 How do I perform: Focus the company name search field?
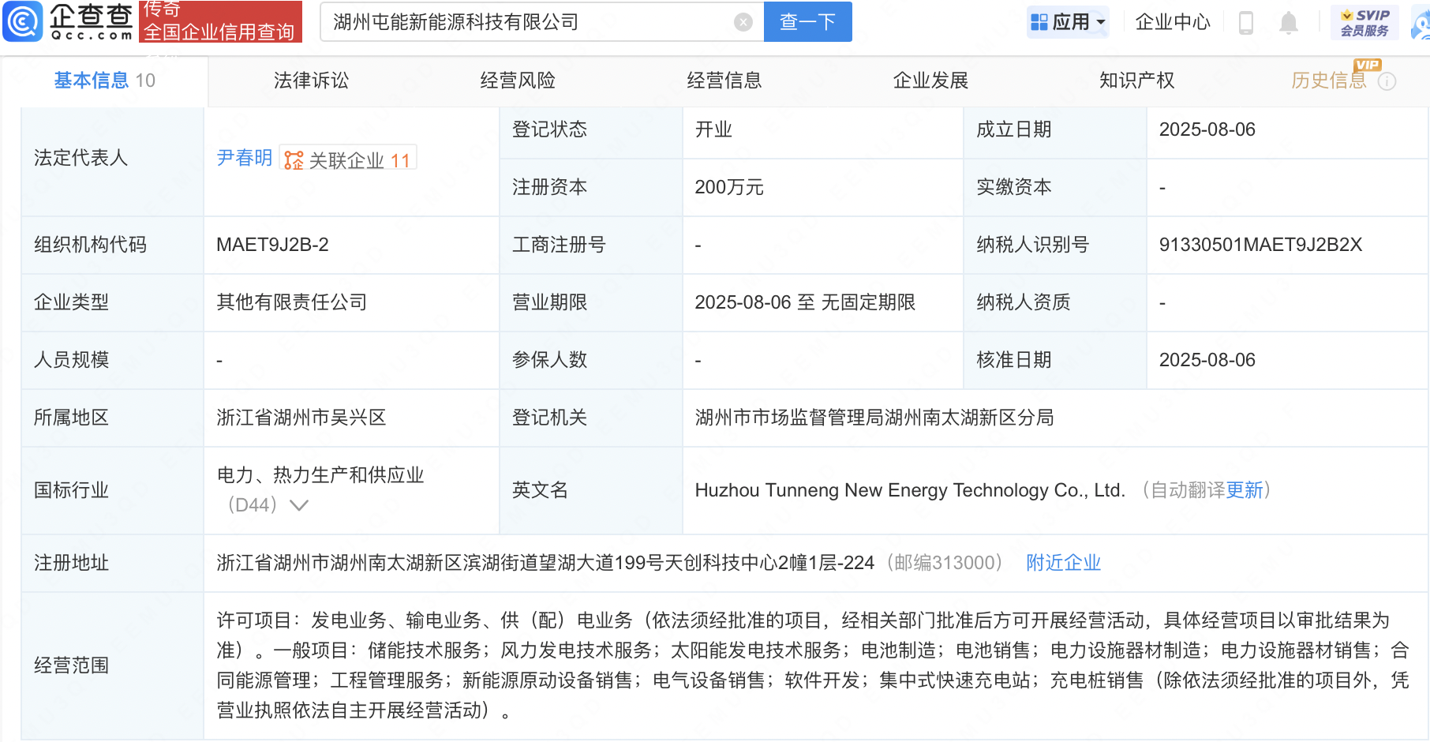pyautogui.click(x=529, y=22)
